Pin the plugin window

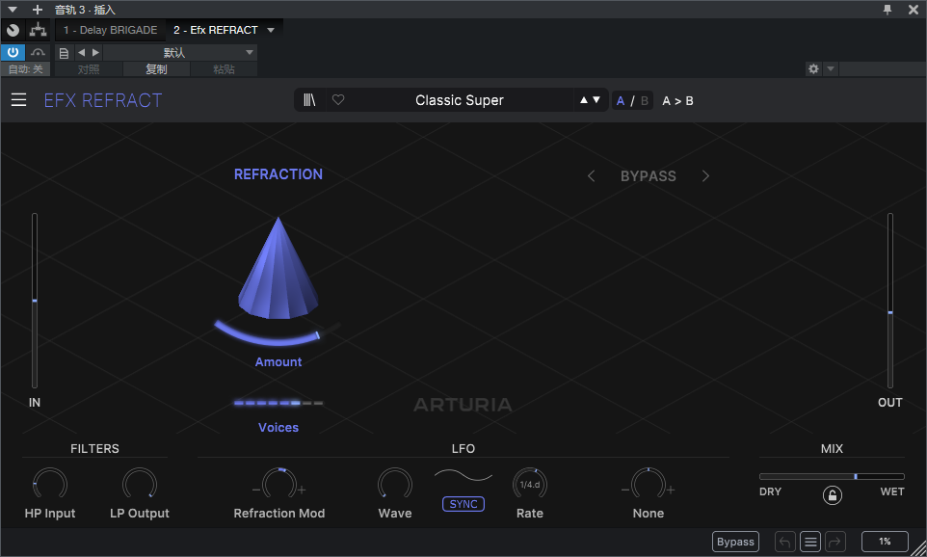887,10
